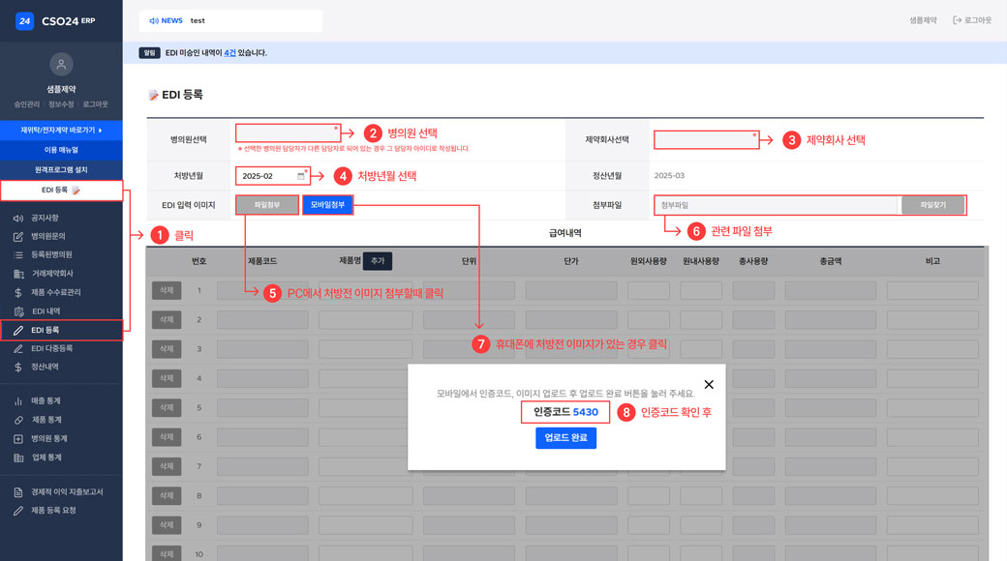Click the 거래제약회사 building icon

pos(18,274)
